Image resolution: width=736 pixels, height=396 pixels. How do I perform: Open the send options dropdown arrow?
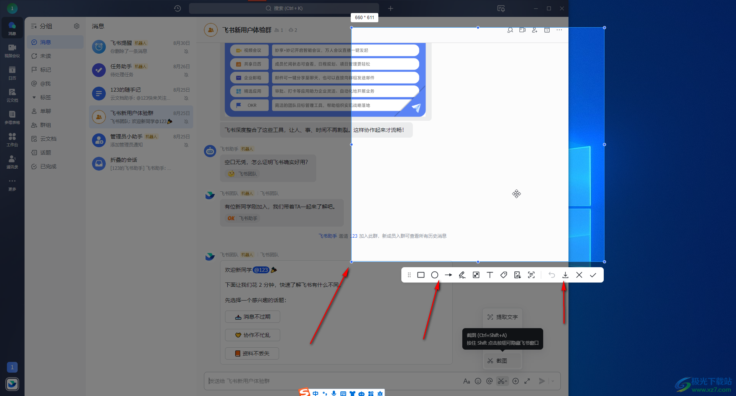coord(553,381)
